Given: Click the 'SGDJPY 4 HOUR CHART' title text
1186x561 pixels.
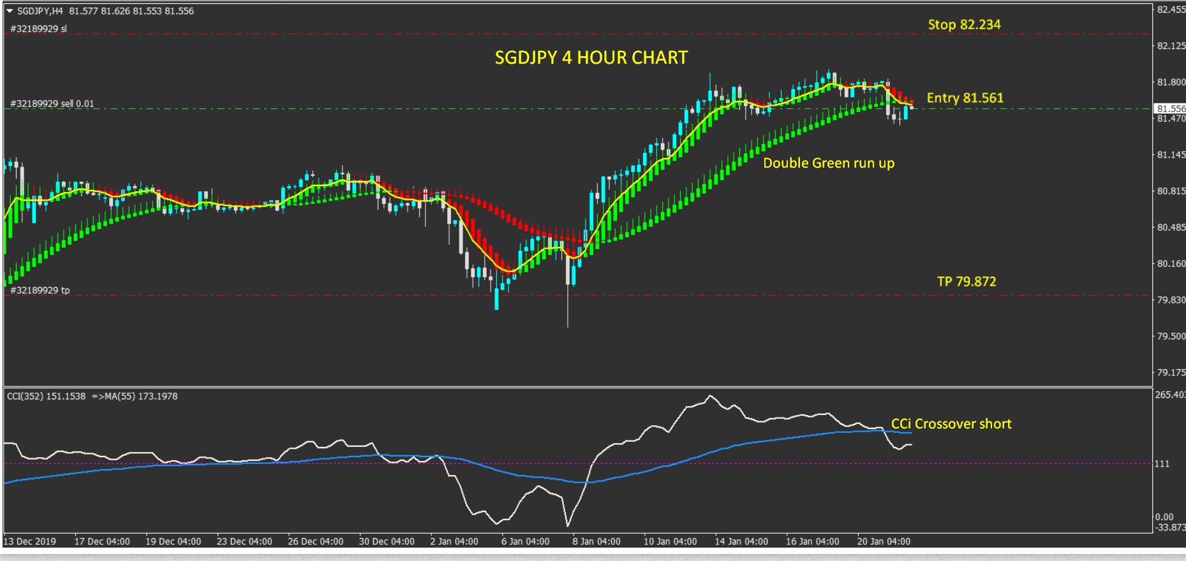Looking at the screenshot, I should (591, 57).
